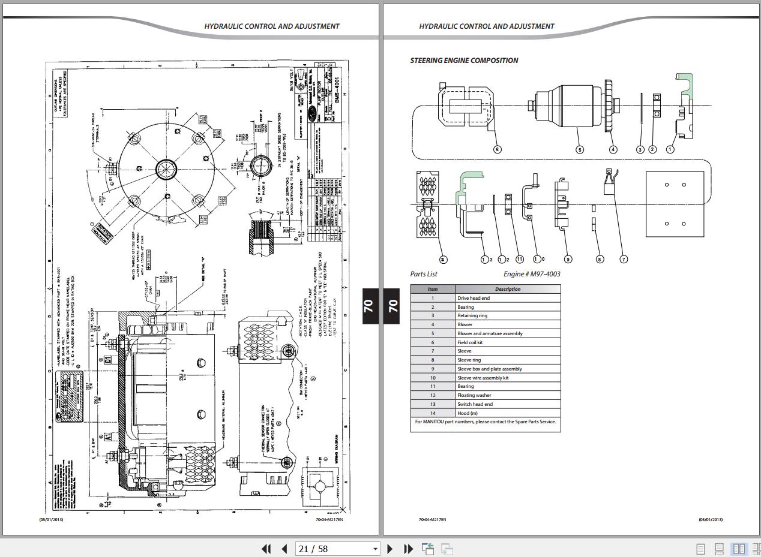
Task: Click the 'Parts List' caption
Action: (x=424, y=274)
